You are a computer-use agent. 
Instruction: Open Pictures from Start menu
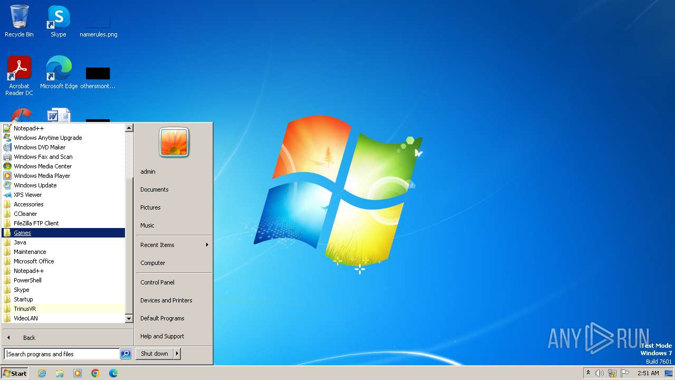coord(174,207)
